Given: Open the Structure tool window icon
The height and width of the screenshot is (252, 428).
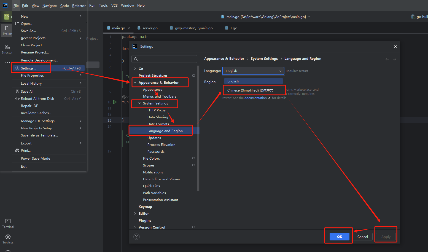Looking at the screenshot, I should point(7,47).
